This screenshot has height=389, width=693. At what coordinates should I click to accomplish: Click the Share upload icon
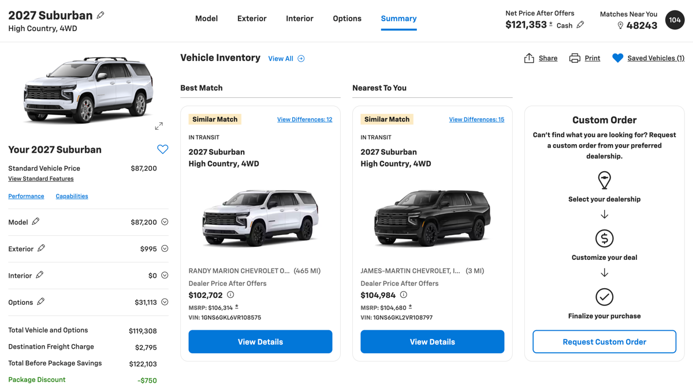coord(529,58)
